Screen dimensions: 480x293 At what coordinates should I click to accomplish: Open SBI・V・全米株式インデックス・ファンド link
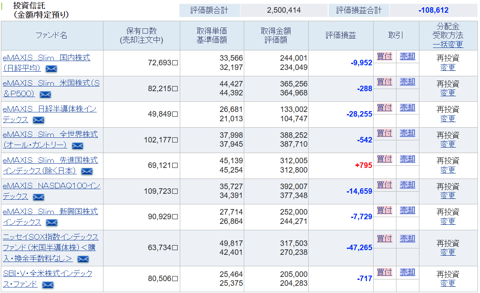(x=47, y=279)
